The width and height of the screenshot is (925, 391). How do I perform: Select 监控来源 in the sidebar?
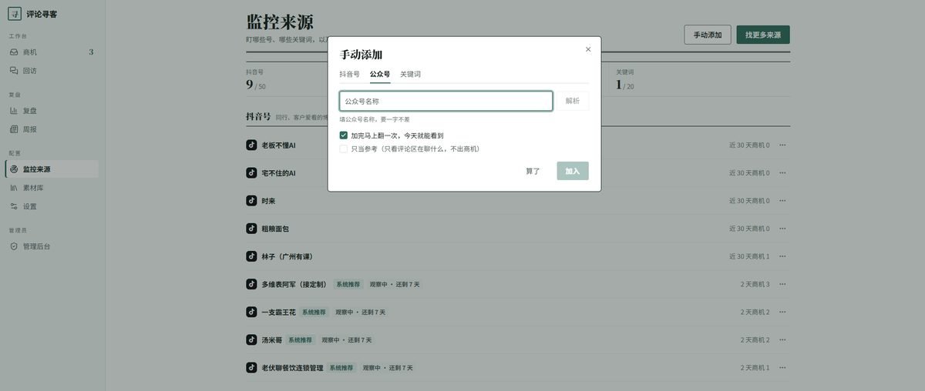pyautogui.click(x=52, y=169)
